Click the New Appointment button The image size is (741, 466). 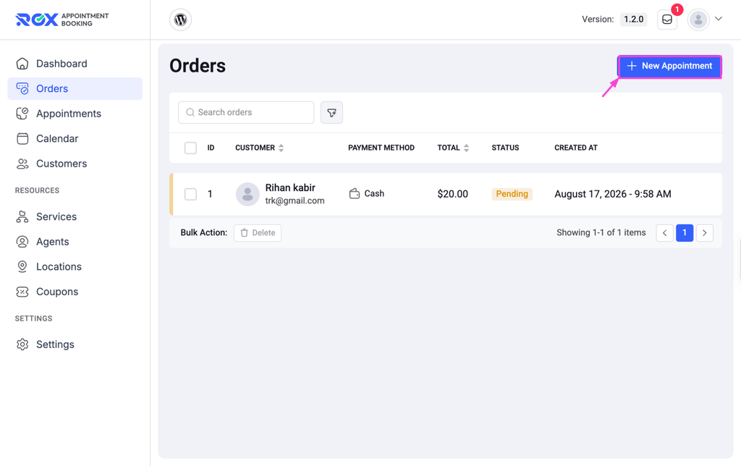[669, 66]
